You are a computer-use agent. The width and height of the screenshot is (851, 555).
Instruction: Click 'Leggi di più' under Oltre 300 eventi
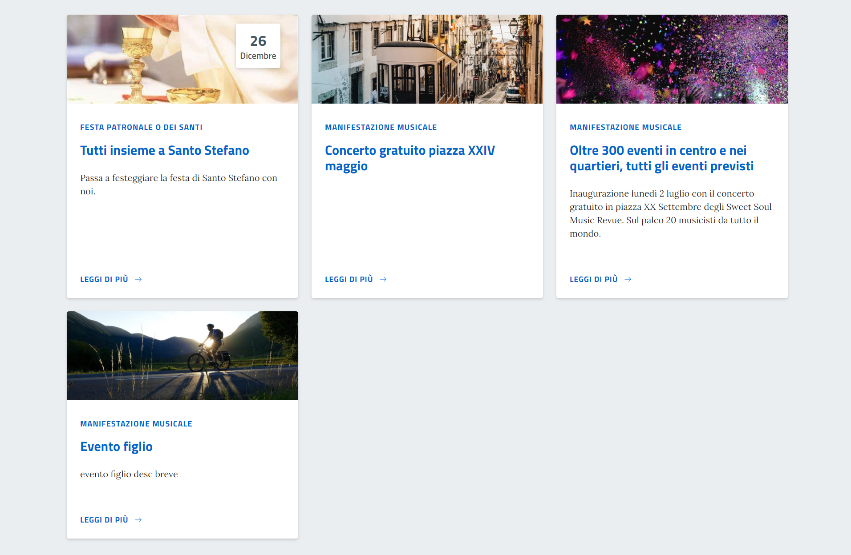click(594, 279)
